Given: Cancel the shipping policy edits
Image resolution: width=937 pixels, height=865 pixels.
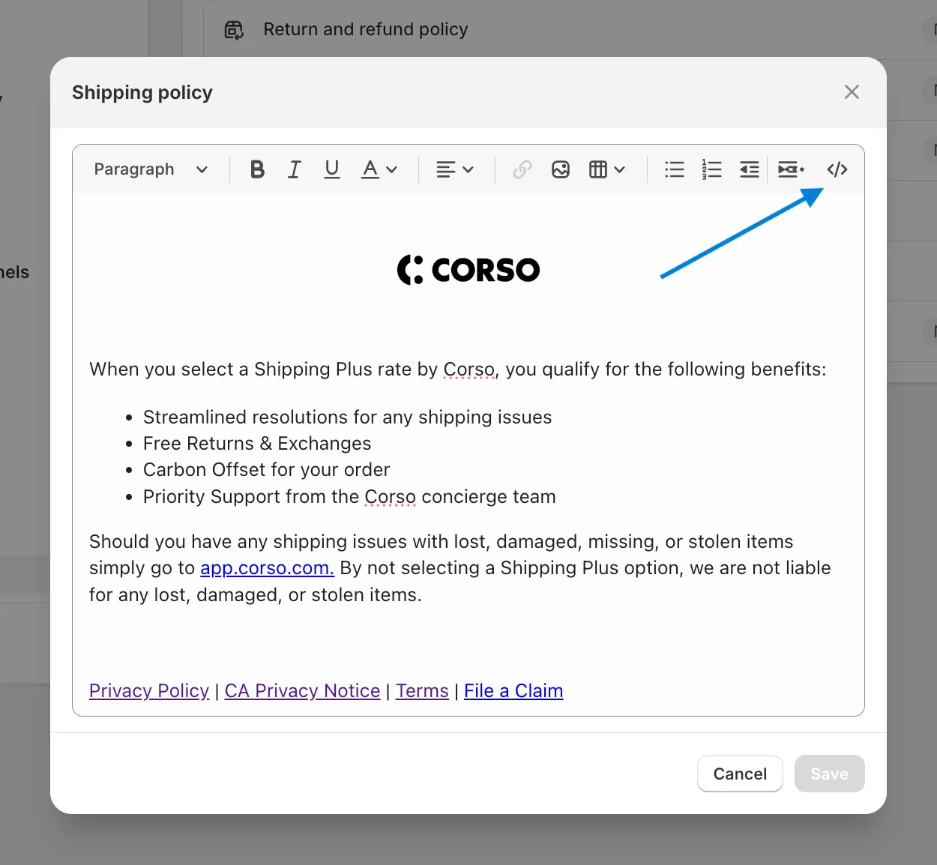Looking at the screenshot, I should coord(740,774).
